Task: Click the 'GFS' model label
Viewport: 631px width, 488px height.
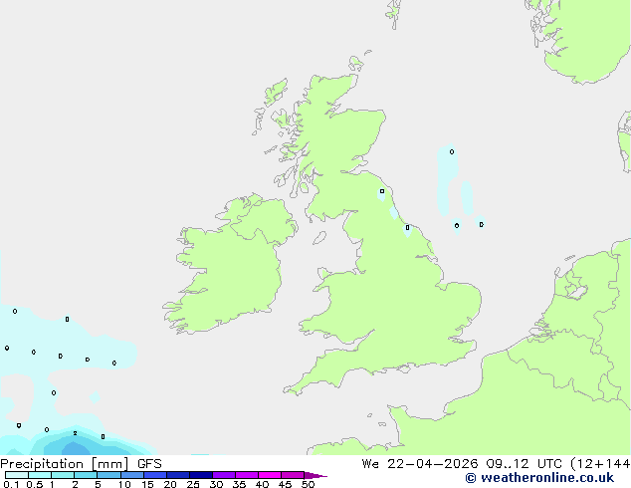Action: point(149,464)
